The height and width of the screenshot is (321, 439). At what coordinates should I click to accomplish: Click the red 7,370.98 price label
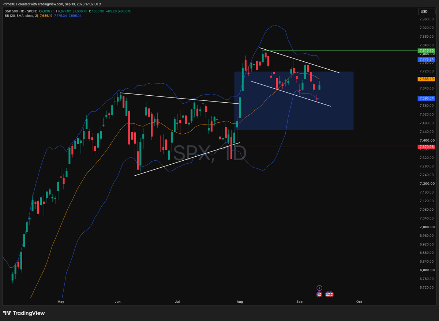click(x=426, y=147)
